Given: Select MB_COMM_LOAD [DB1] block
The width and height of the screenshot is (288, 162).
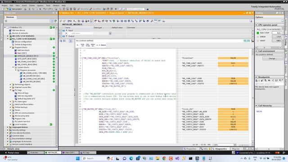Looking at the screenshot, I should (x=27, y=62).
